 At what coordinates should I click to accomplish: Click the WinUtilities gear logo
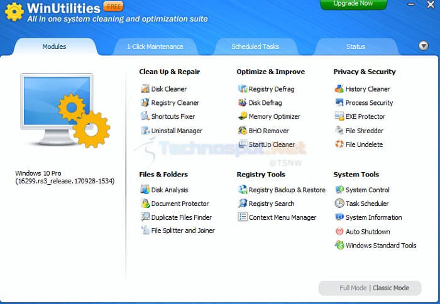14,12
